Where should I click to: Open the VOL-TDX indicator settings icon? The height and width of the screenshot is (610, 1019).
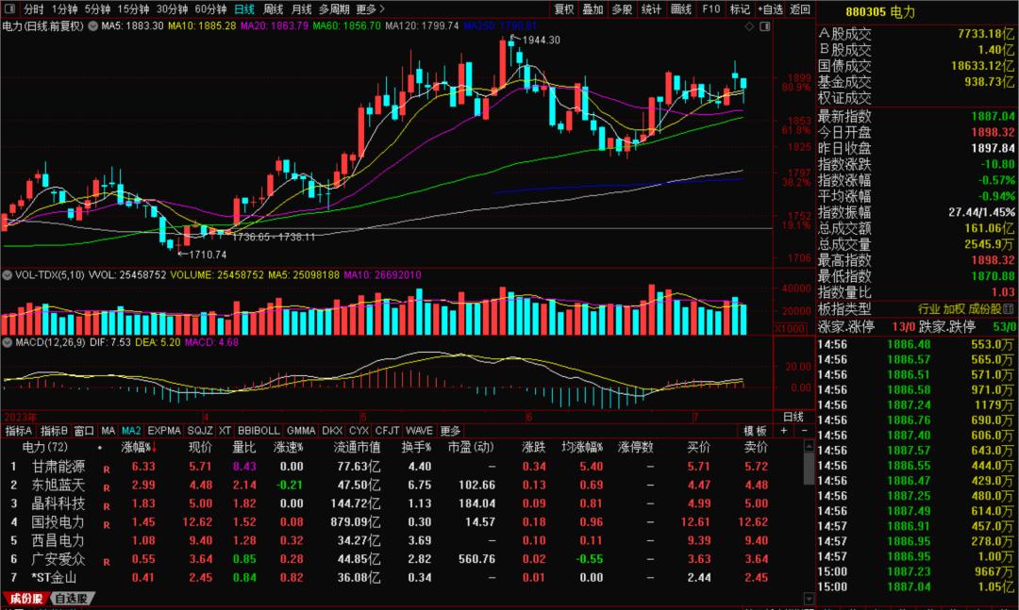[8, 274]
